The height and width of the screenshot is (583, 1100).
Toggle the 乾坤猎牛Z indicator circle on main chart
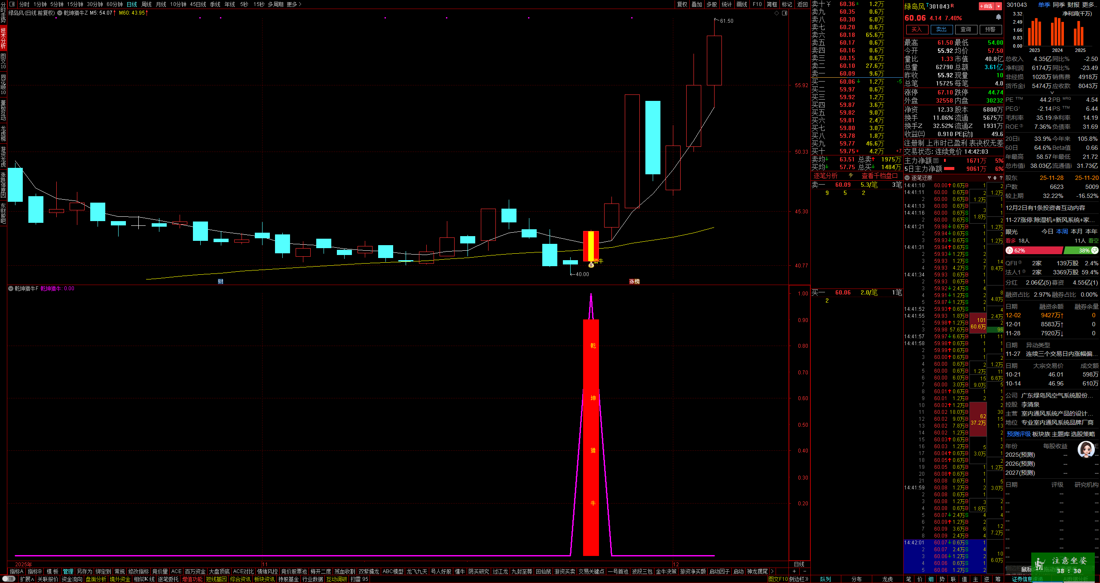pos(60,13)
